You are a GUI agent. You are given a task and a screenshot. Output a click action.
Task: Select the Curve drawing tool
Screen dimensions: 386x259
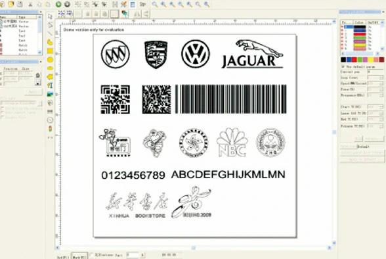pos(50,42)
